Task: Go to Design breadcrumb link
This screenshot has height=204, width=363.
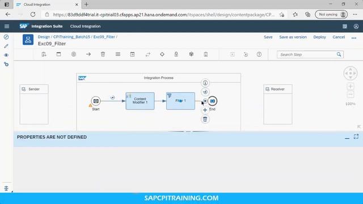Action: pyautogui.click(x=44, y=37)
